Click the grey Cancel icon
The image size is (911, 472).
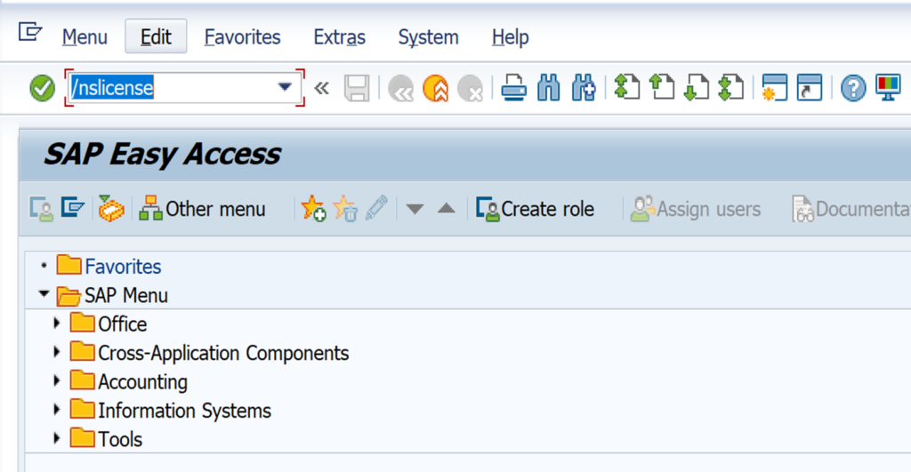pos(470,88)
